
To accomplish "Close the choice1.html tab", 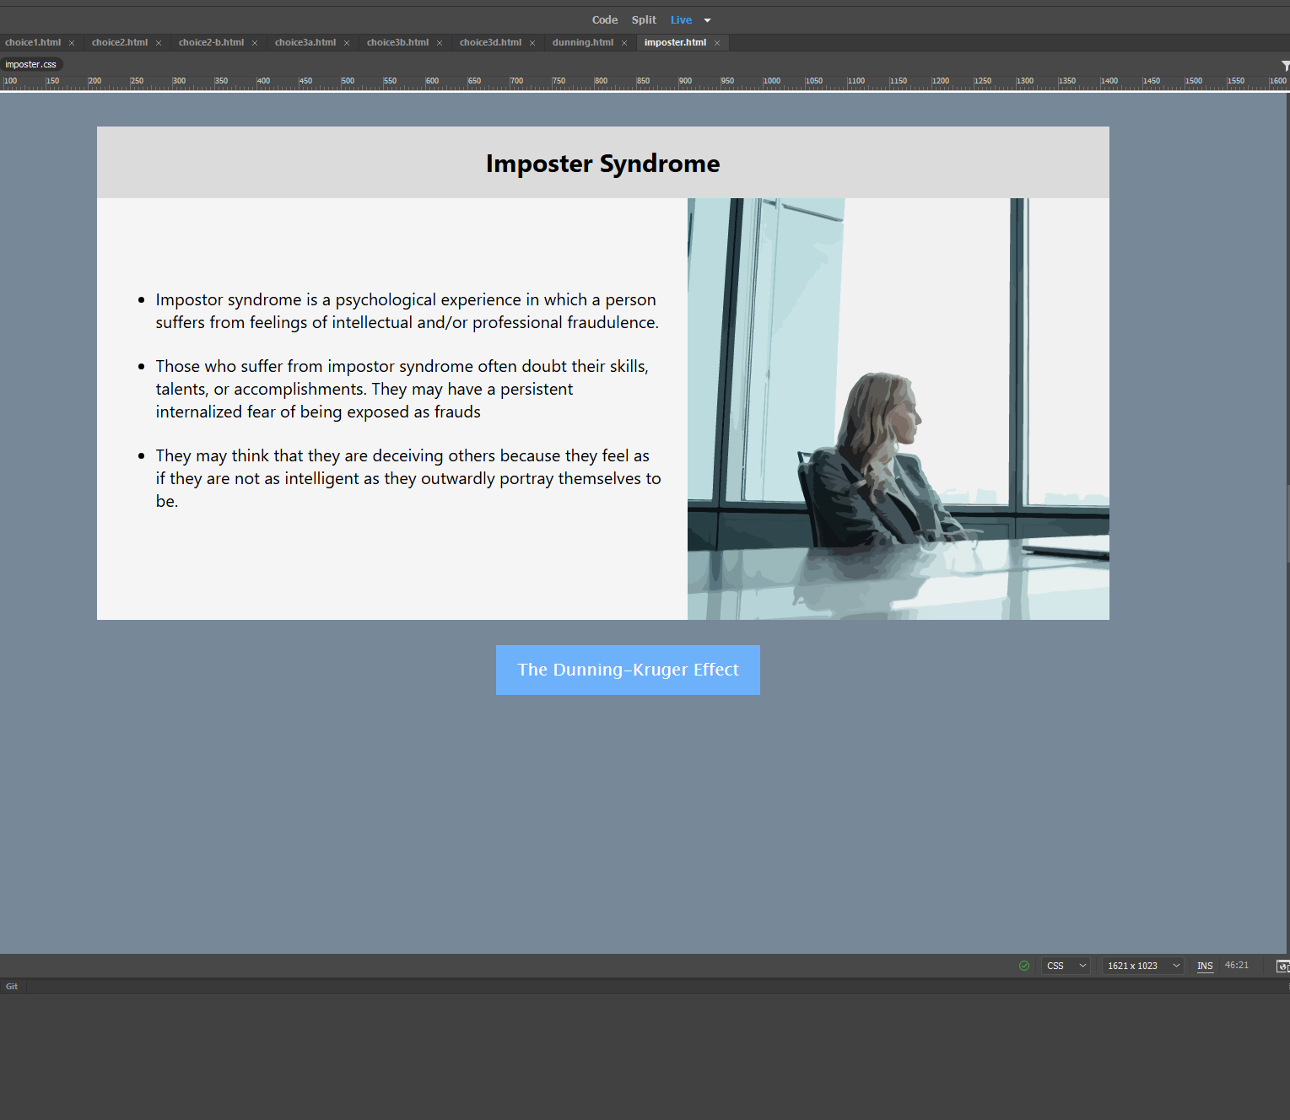I will 72,43.
